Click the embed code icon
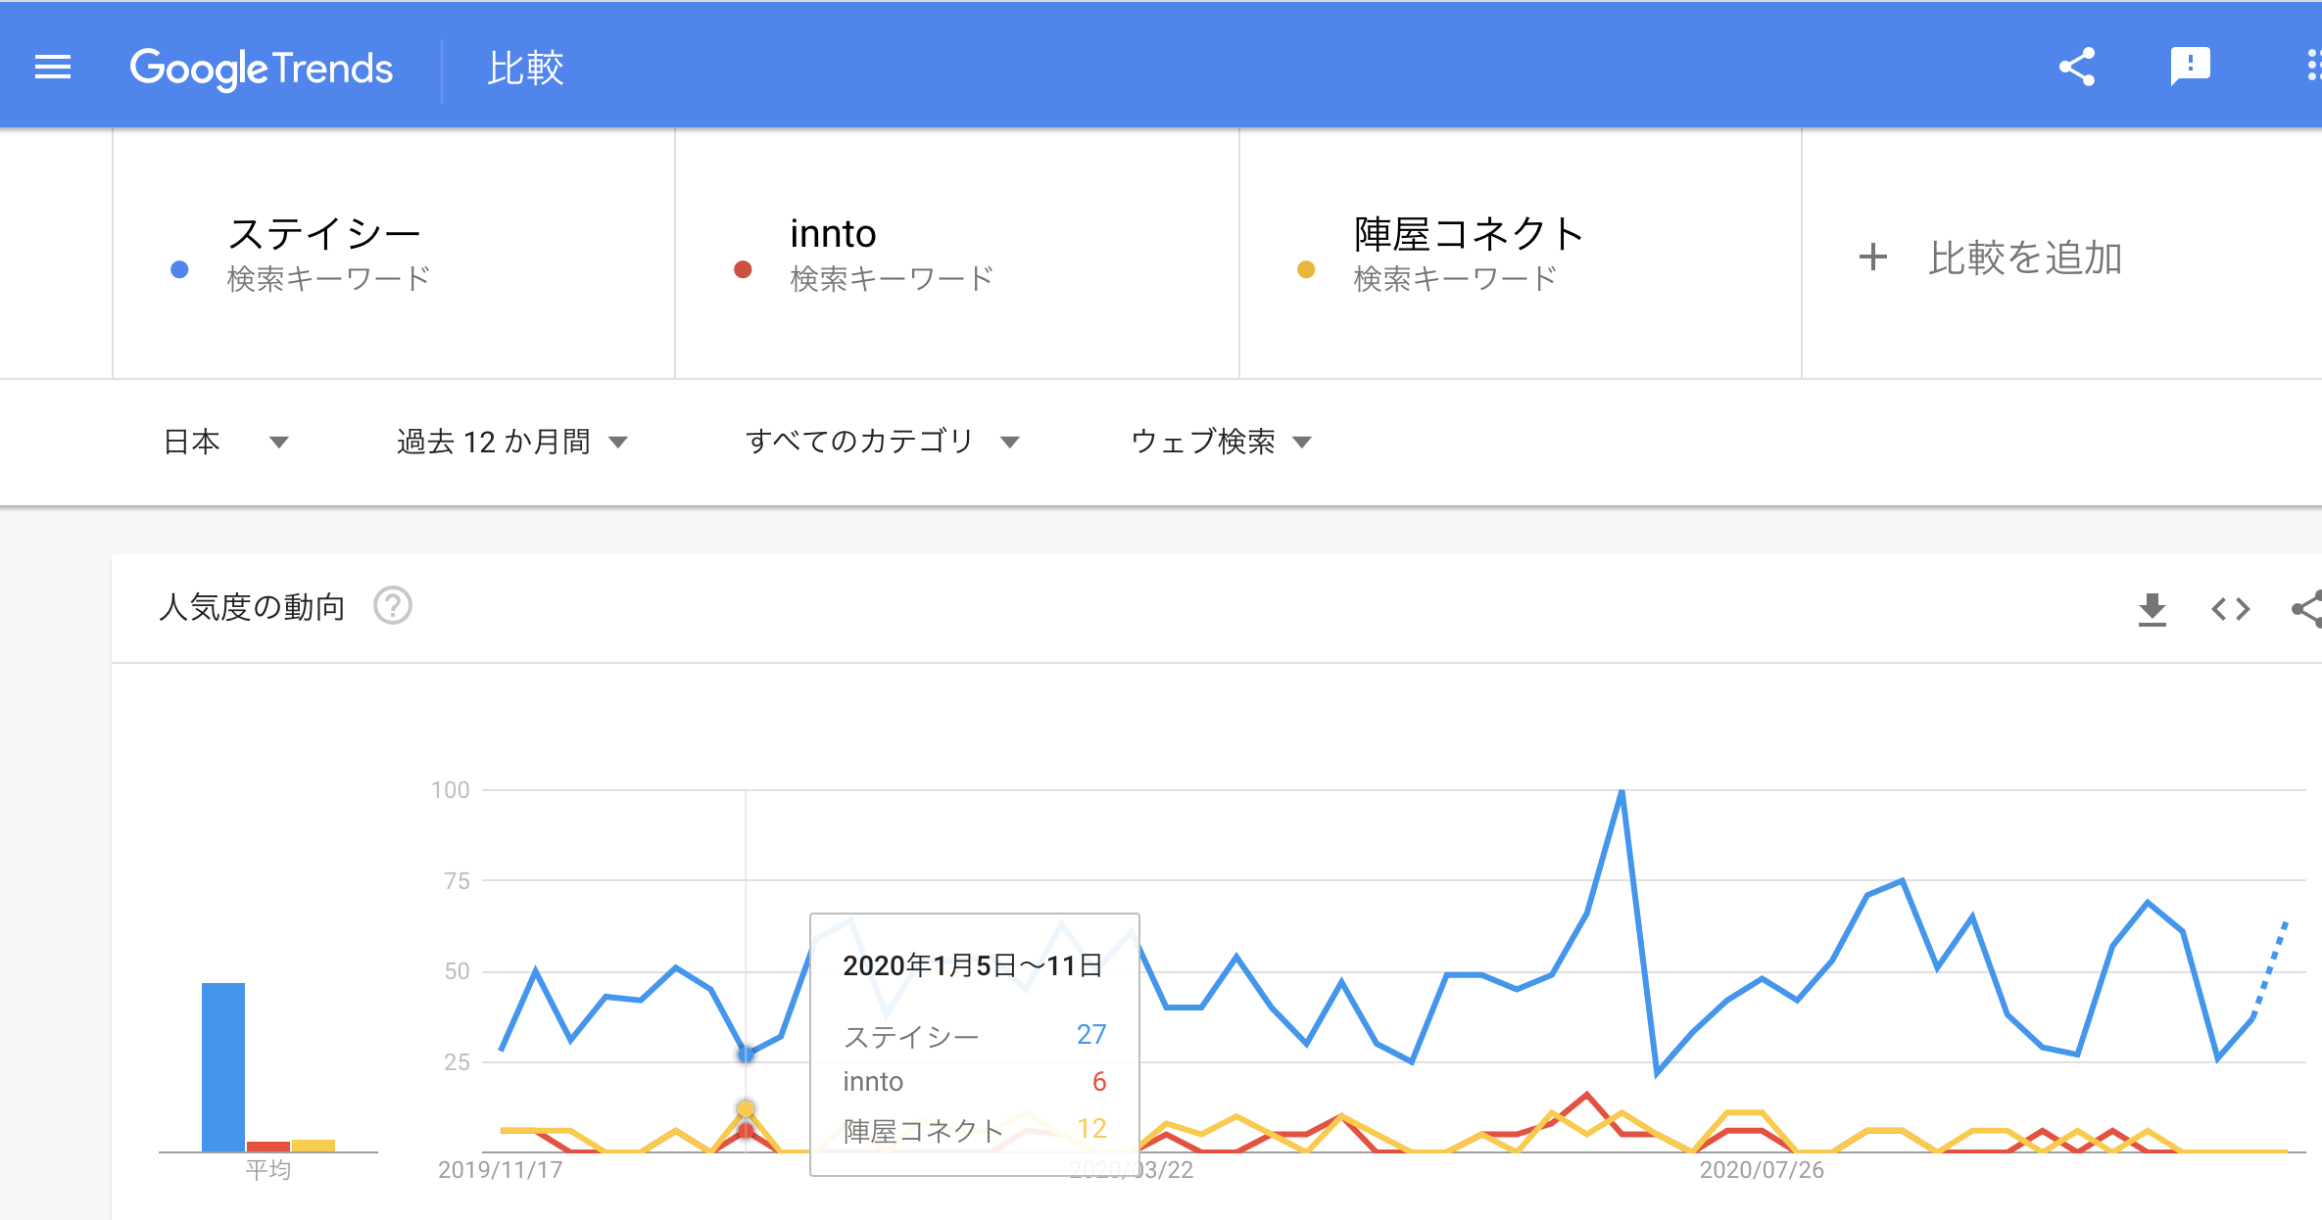 pyautogui.click(x=2230, y=609)
